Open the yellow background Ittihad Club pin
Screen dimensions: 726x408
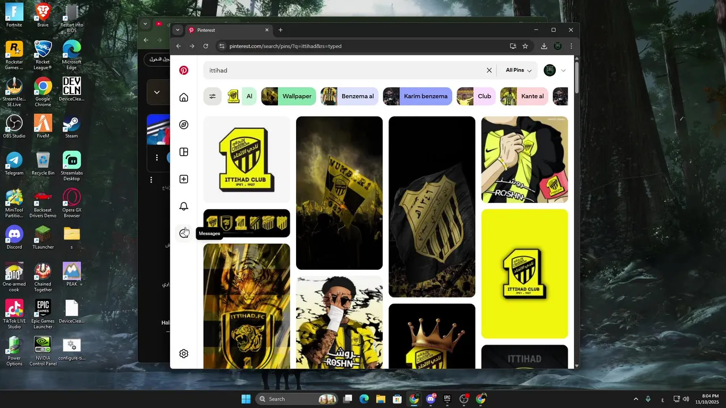coord(525,274)
